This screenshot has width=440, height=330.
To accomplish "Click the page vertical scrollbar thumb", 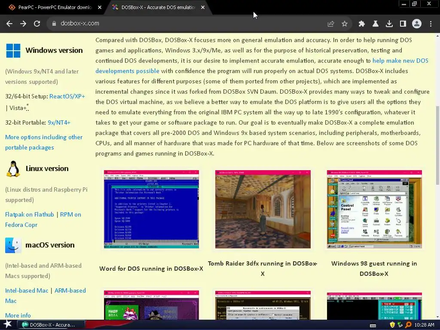I will (437, 145).
